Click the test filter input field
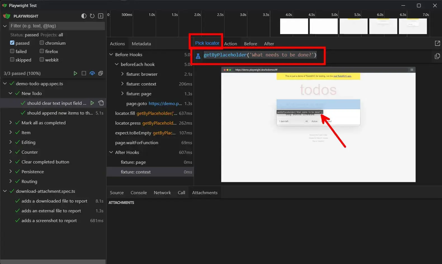 [x=57, y=26]
